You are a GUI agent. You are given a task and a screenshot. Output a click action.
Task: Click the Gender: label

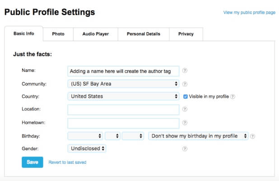click(x=30, y=148)
